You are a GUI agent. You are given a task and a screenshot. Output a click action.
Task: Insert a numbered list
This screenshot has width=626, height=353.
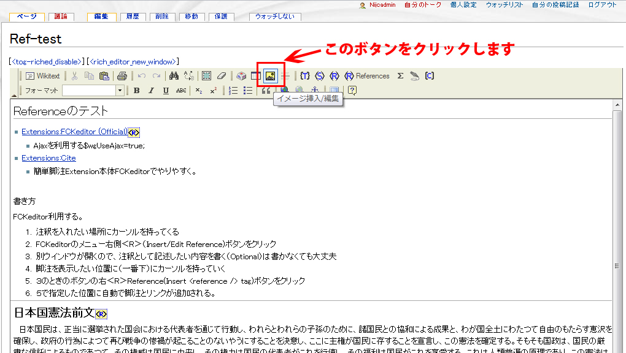point(233,91)
